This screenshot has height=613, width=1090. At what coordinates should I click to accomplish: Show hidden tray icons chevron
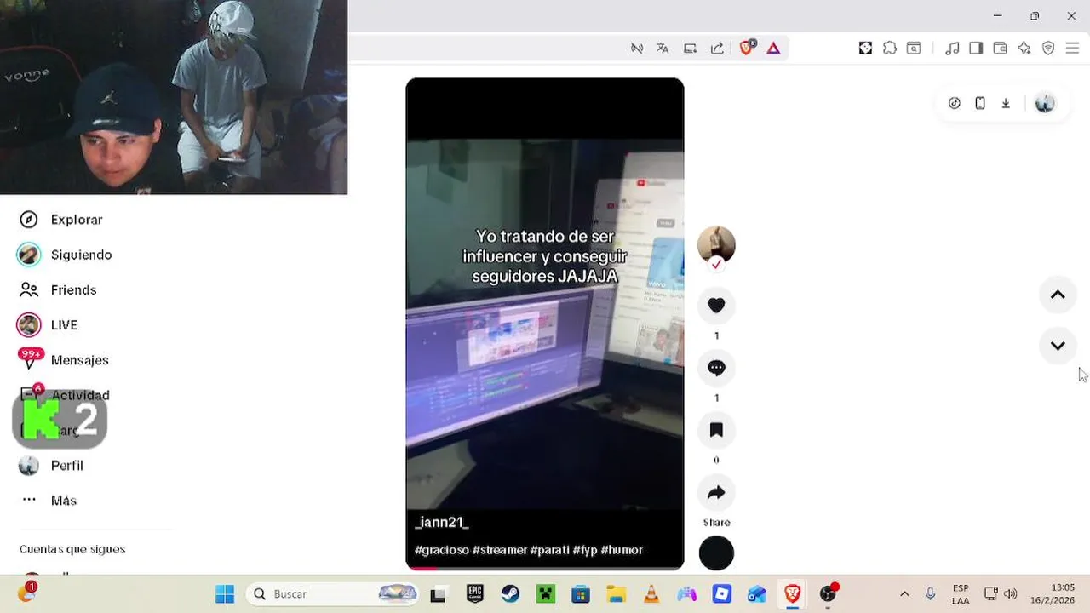(x=904, y=594)
